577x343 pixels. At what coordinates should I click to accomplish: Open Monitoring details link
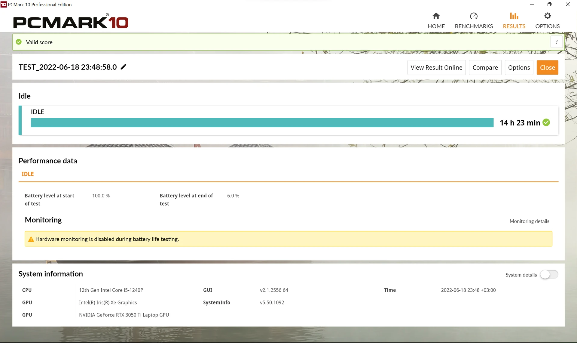529,221
